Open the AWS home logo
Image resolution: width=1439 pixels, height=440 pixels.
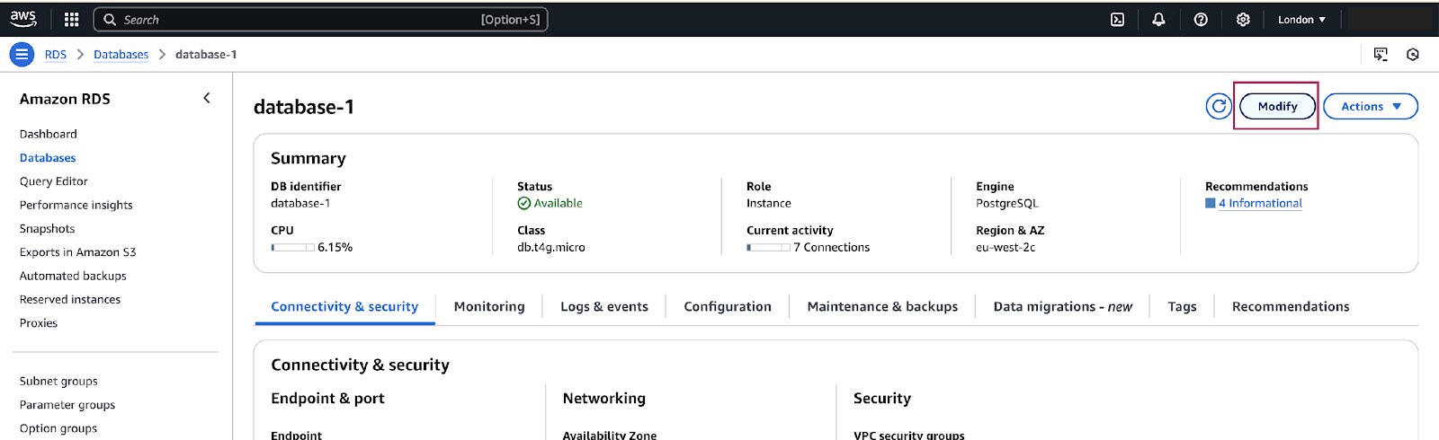pyautogui.click(x=23, y=19)
